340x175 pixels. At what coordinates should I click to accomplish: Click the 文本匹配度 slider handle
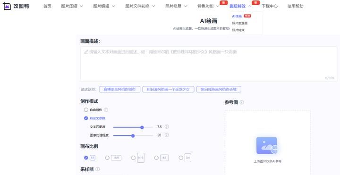[x=142, y=127]
